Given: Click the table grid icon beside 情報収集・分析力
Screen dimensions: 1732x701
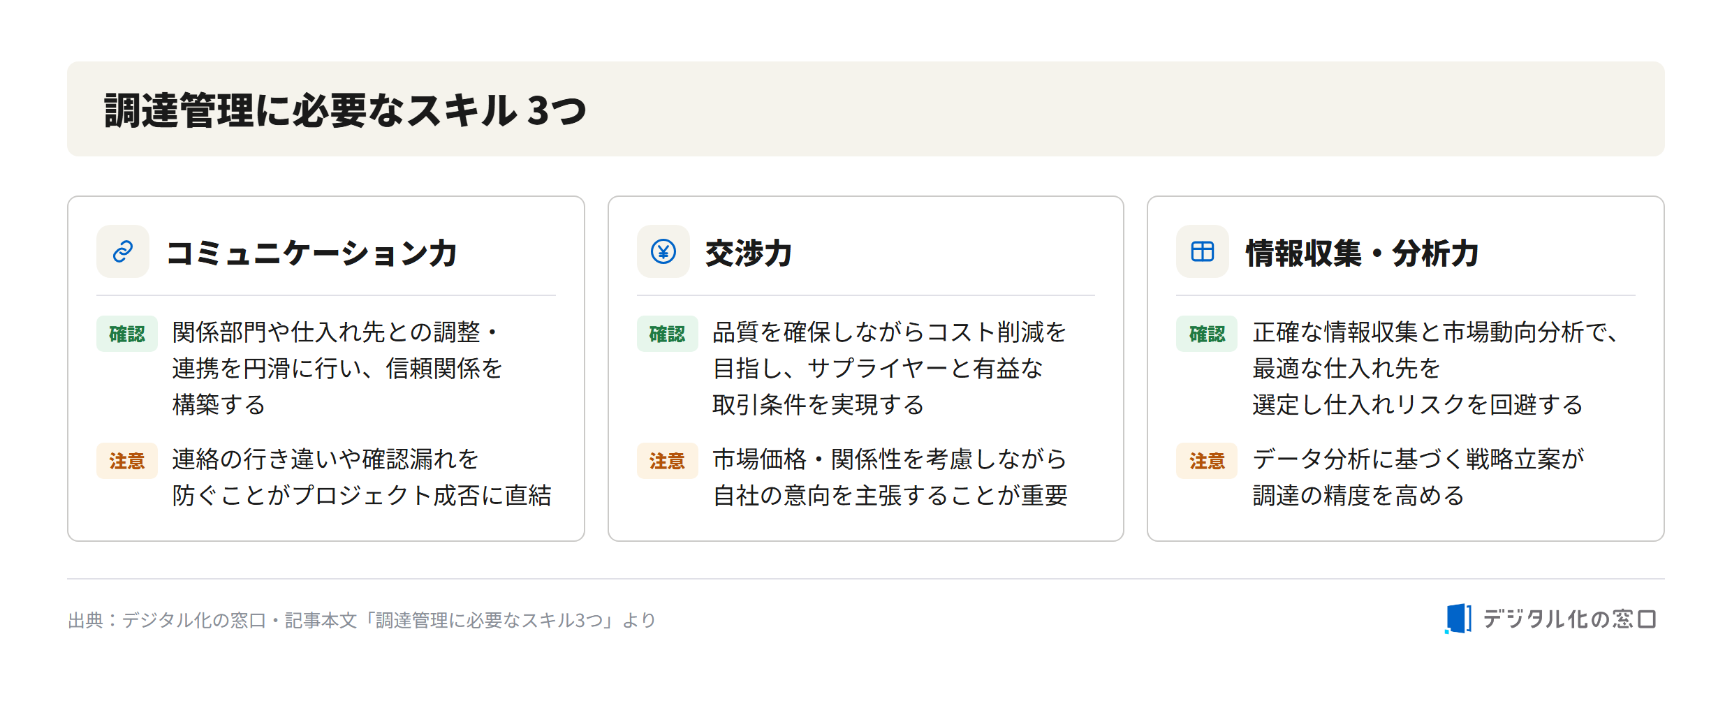Looking at the screenshot, I should coord(1203,251).
